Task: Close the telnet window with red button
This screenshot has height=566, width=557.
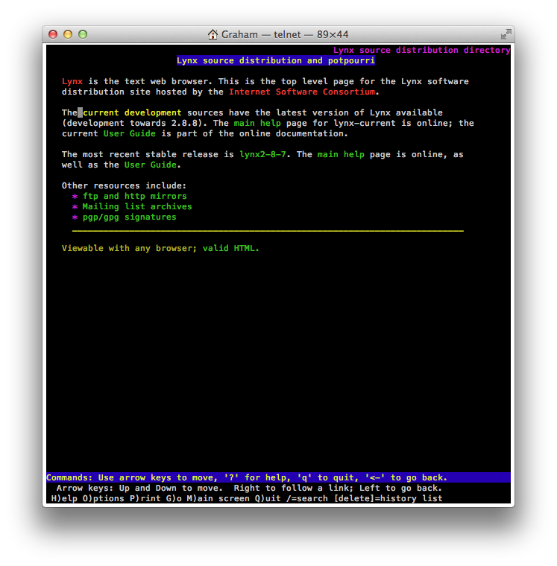Action: click(x=53, y=34)
